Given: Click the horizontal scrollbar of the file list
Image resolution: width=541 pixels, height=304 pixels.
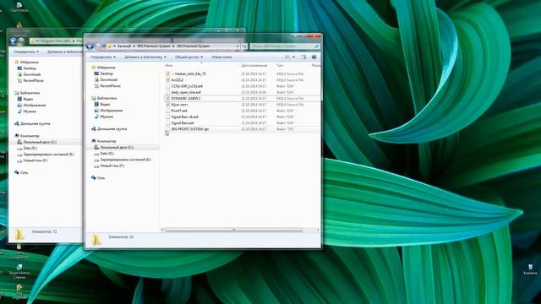Looking at the screenshot, I should [234, 230].
